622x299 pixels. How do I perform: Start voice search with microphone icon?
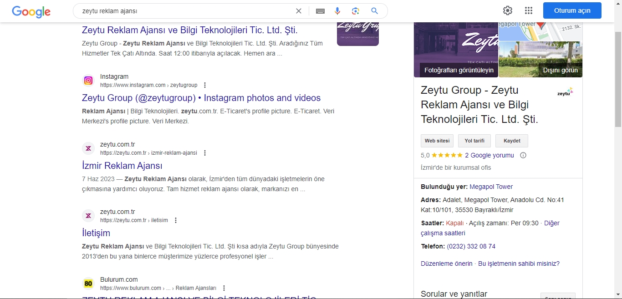[338, 11]
